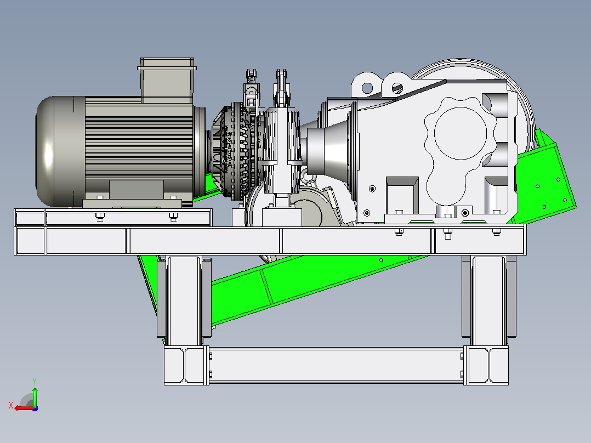The height and width of the screenshot is (443, 591).
Task: Pick the round circular cover on gearbox side
Action: pos(460,133)
